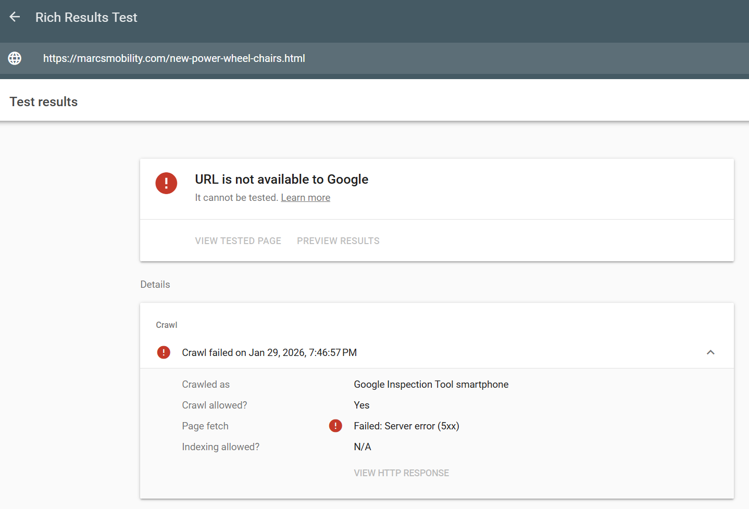The image size is (749, 509).
Task: Click the back arrow icon
Action: point(15,17)
